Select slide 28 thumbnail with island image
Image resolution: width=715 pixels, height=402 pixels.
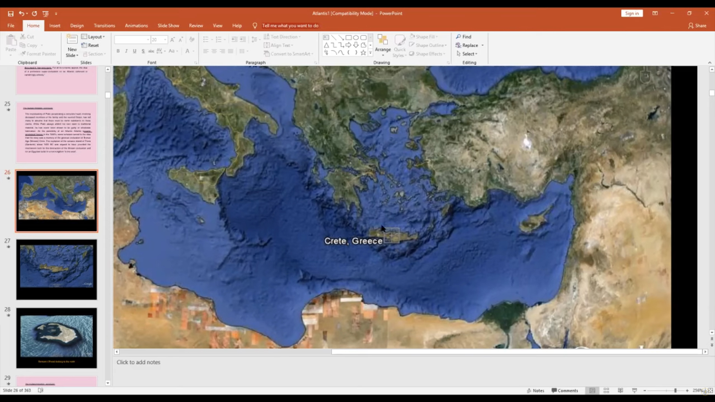coord(57,338)
